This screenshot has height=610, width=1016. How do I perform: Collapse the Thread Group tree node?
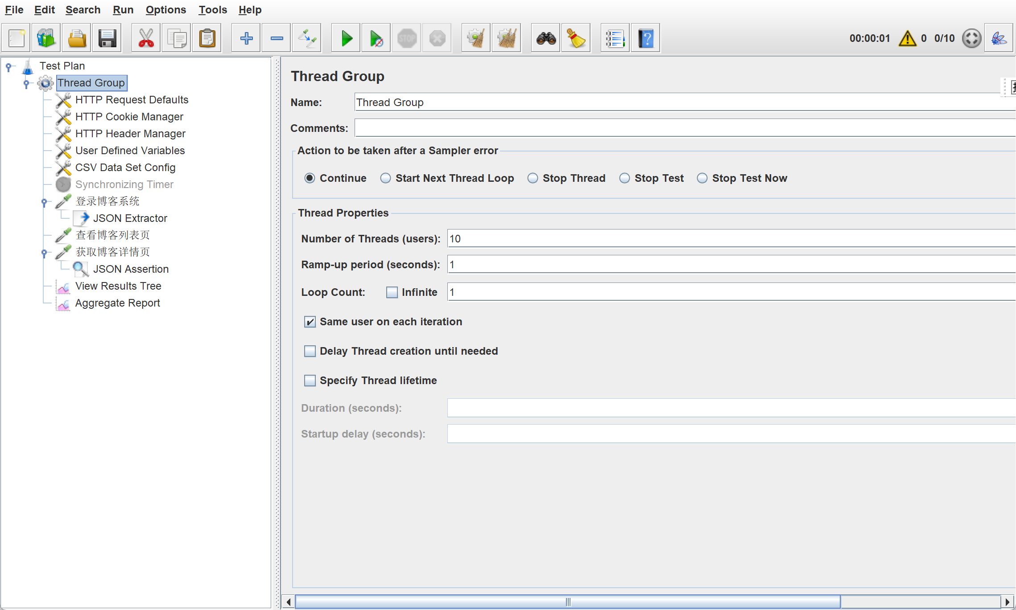pyautogui.click(x=26, y=83)
